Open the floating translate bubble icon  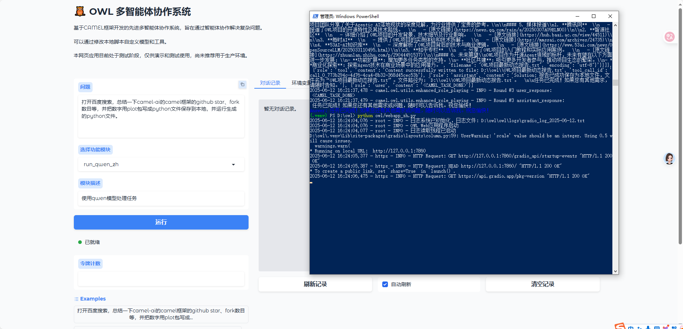pyautogui.click(x=670, y=37)
